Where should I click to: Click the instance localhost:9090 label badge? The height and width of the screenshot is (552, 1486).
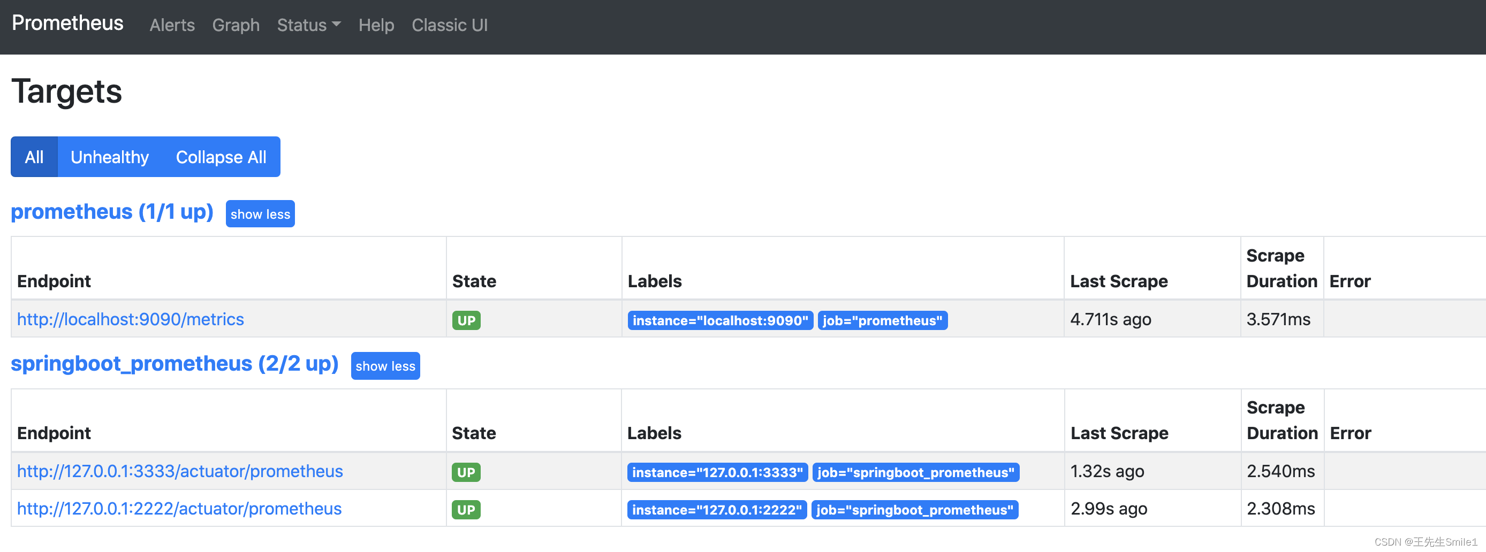click(x=719, y=320)
